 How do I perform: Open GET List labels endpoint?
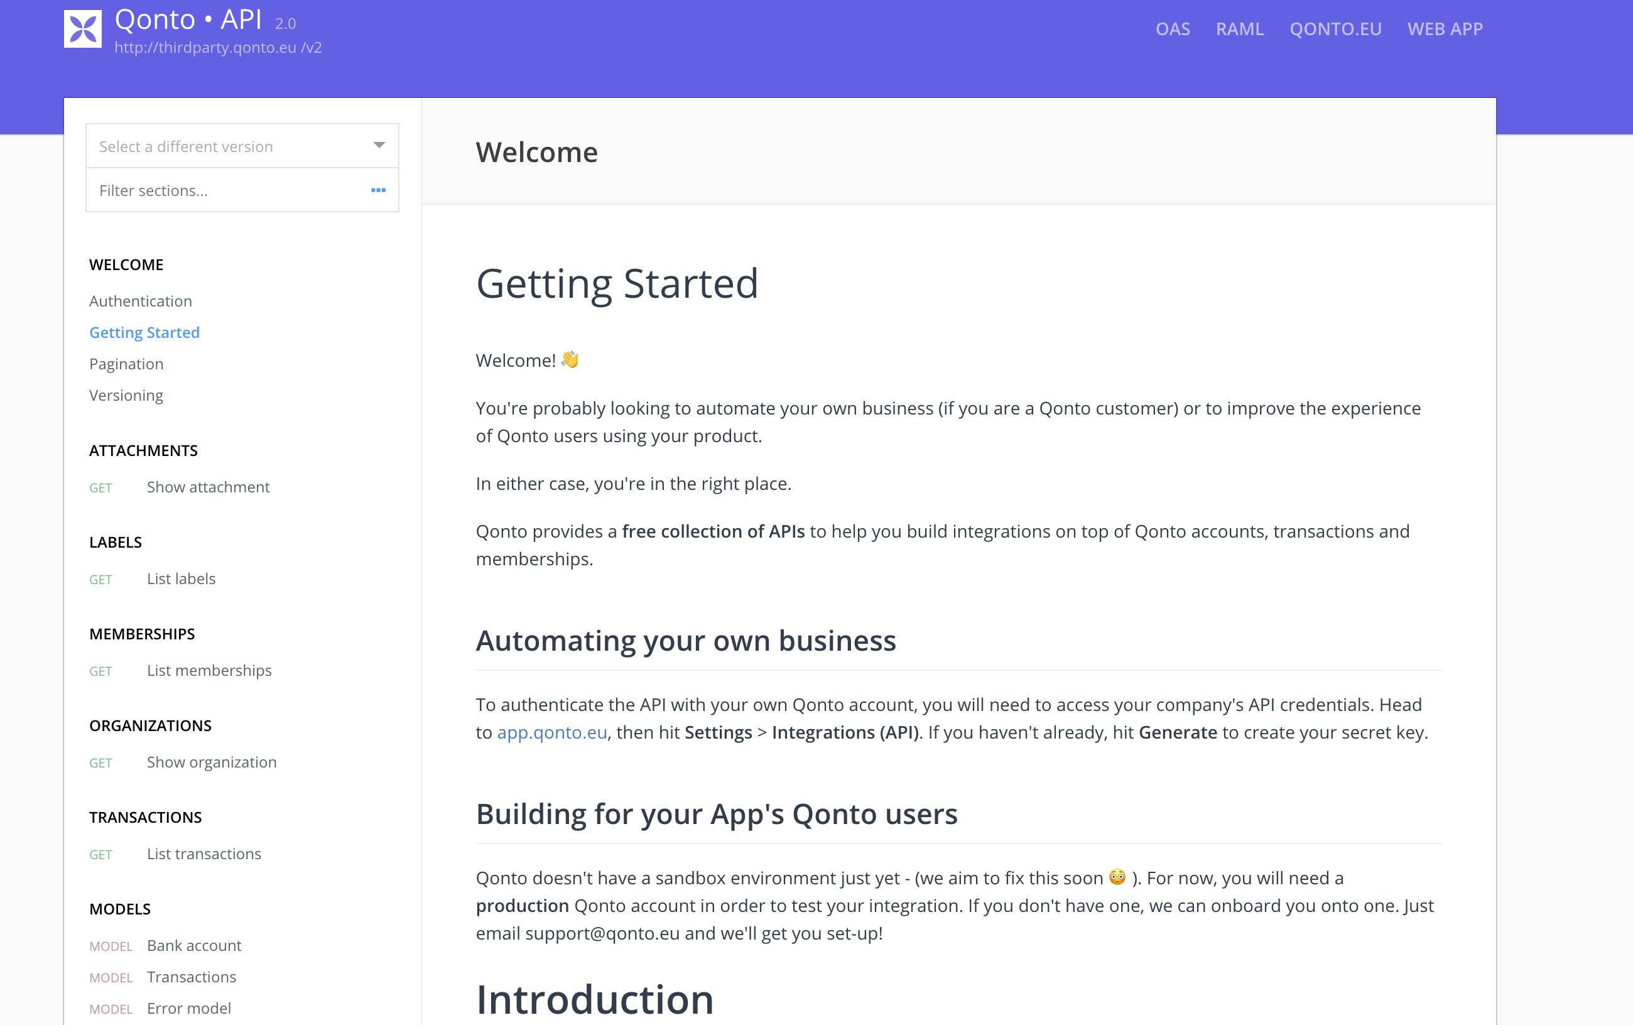pyautogui.click(x=153, y=579)
